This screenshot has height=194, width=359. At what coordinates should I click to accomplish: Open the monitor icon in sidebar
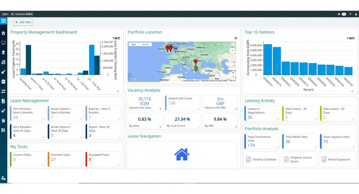(4, 43)
